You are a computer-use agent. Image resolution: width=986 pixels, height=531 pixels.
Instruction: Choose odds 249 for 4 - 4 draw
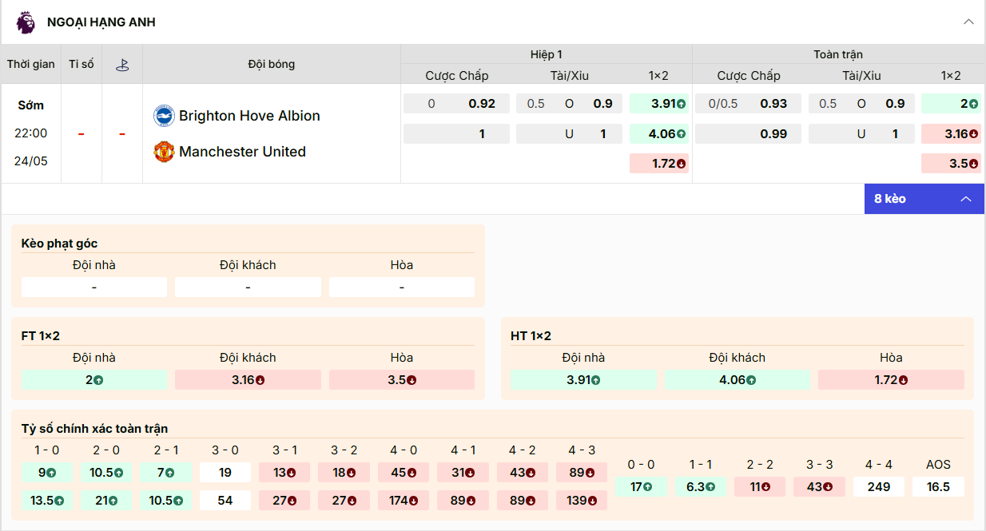[879, 486]
